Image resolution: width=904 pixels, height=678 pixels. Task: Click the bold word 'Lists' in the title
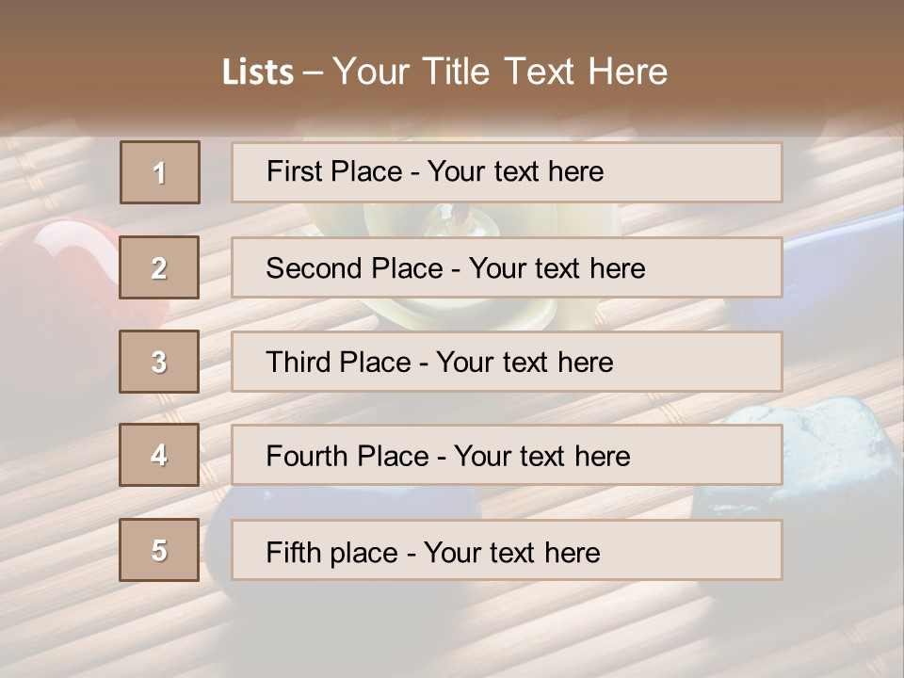[258, 73]
